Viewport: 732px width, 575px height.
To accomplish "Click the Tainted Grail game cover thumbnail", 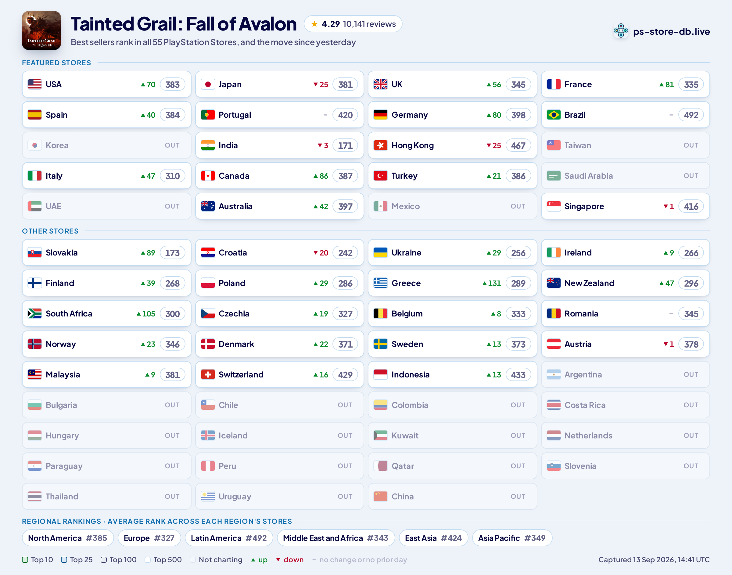I will (41, 30).
